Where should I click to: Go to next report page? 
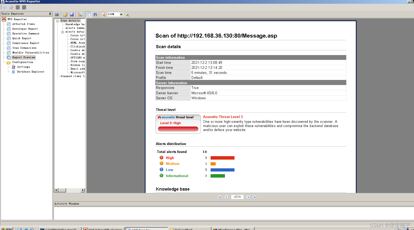248,197
